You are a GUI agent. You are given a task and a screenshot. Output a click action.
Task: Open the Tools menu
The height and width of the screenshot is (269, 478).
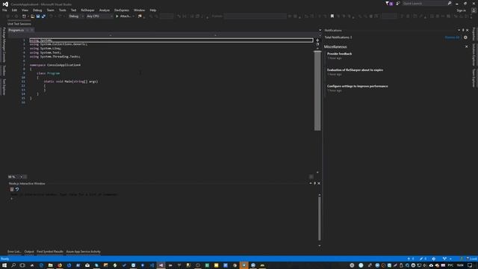63,10
